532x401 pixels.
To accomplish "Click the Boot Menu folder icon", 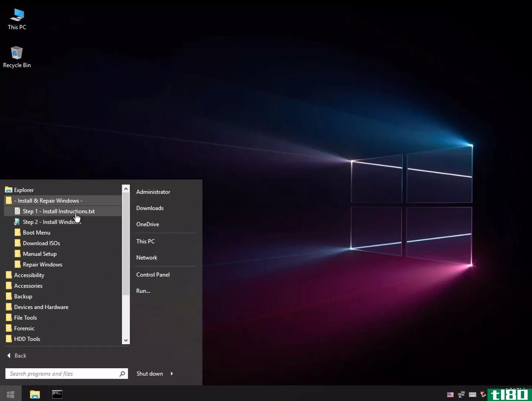I will tap(17, 232).
